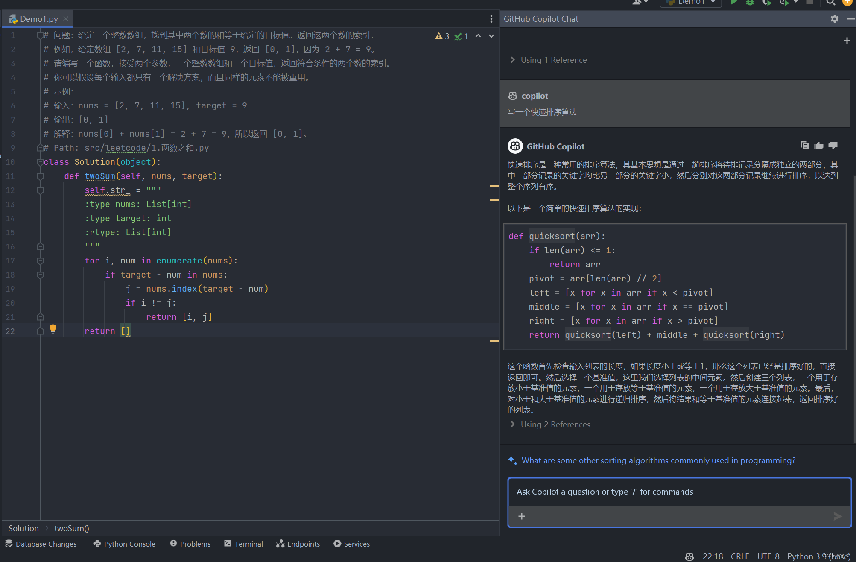Run the Demo1 configuration

[x=733, y=2]
